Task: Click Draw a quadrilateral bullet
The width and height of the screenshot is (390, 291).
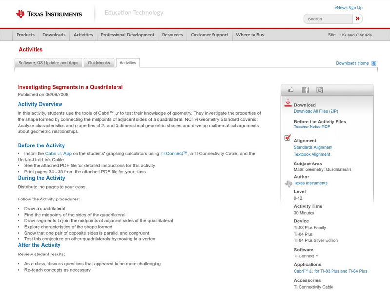Action: [45, 209]
